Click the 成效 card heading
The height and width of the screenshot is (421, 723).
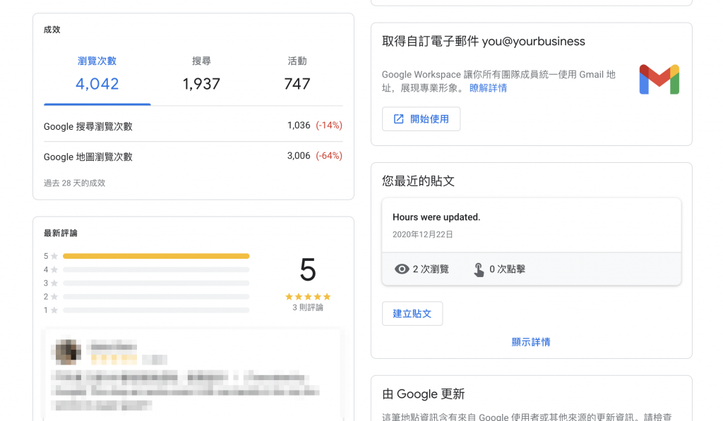click(52, 30)
